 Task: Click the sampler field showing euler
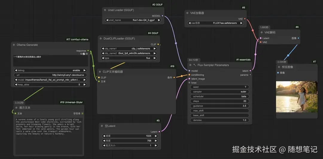pos(220,92)
